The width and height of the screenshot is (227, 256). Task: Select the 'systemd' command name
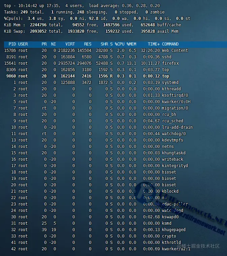click(x=170, y=83)
